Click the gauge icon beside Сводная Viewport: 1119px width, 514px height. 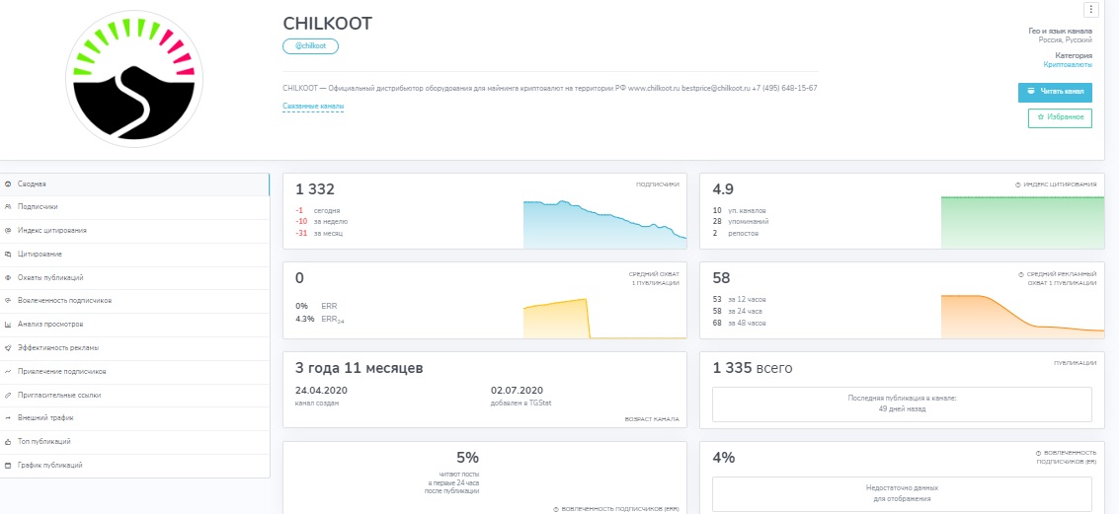click(x=7, y=184)
